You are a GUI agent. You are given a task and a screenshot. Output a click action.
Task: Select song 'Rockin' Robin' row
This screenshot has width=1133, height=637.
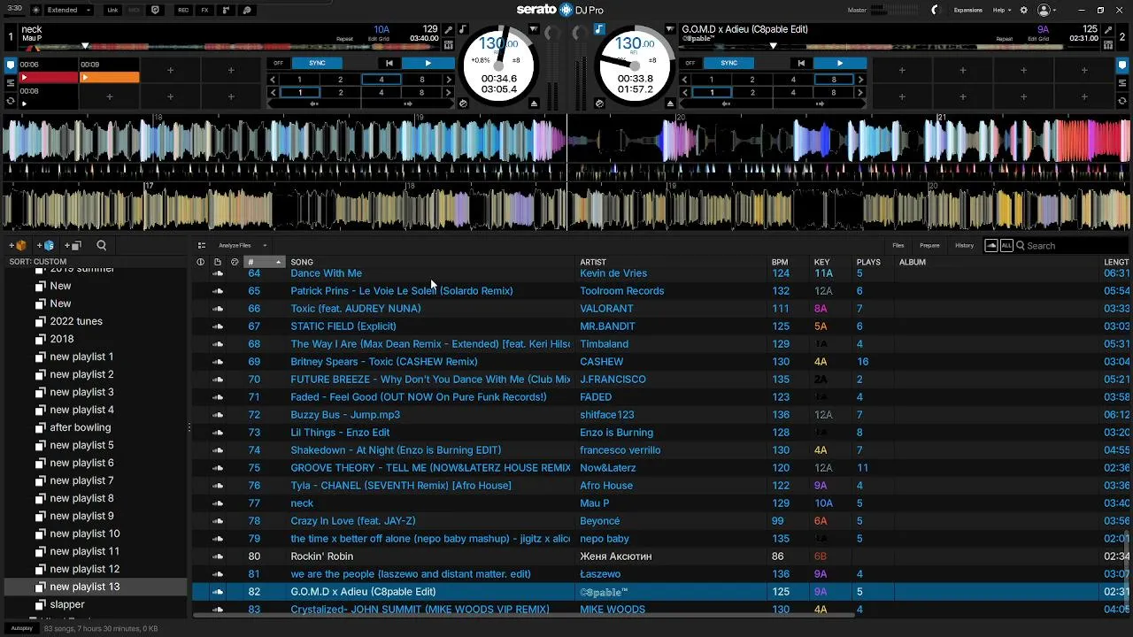[660, 556]
